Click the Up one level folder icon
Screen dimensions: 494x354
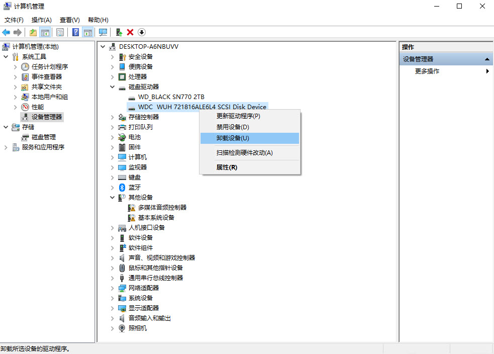point(33,32)
